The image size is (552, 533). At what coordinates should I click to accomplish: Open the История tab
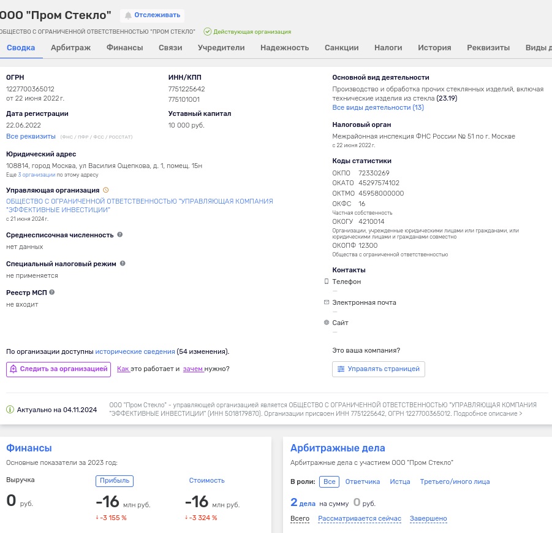(434, 48)
